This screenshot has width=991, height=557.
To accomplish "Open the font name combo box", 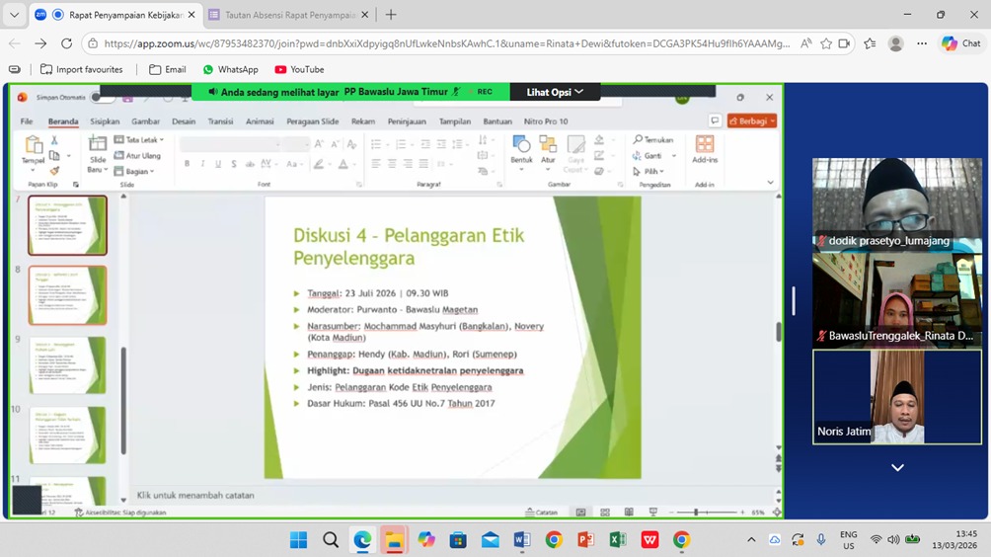I will [230, 145].
